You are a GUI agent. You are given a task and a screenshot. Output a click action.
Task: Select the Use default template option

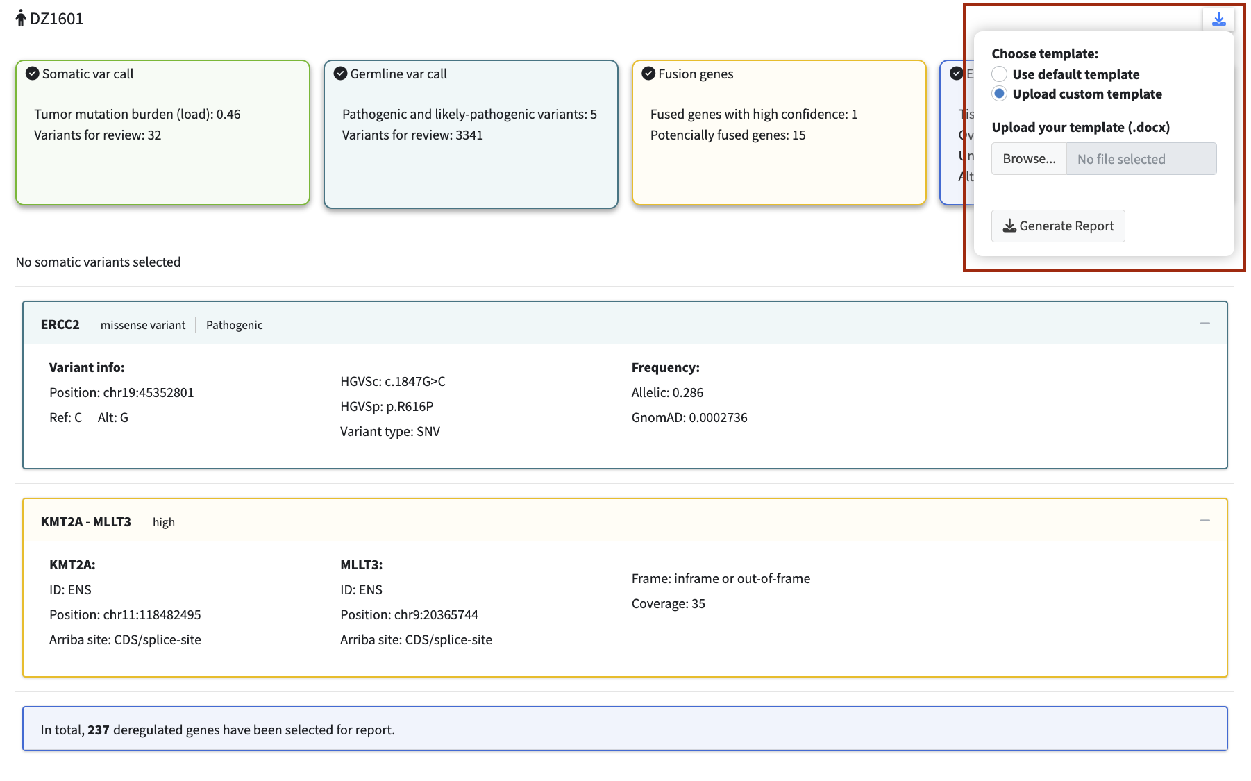pos(999,74)
